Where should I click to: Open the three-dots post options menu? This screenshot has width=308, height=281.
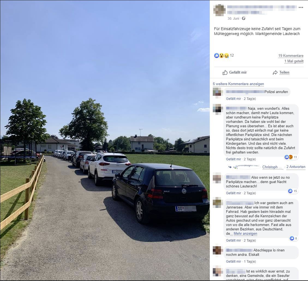point(301,7)
